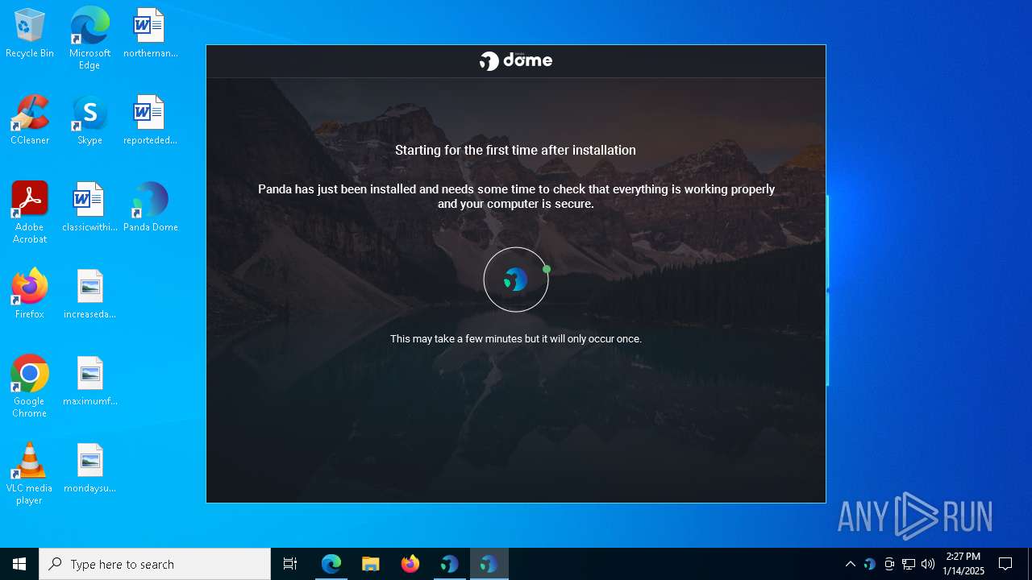Image resolution: width=1032 pixels, height=580 pixels.
Task: Click 'Starting for the first time after installation' heading
Action: (x=516, y=150)
